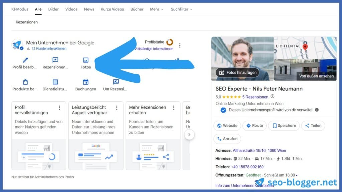Click the Website button
342x192 pixels.
point(227,126)
